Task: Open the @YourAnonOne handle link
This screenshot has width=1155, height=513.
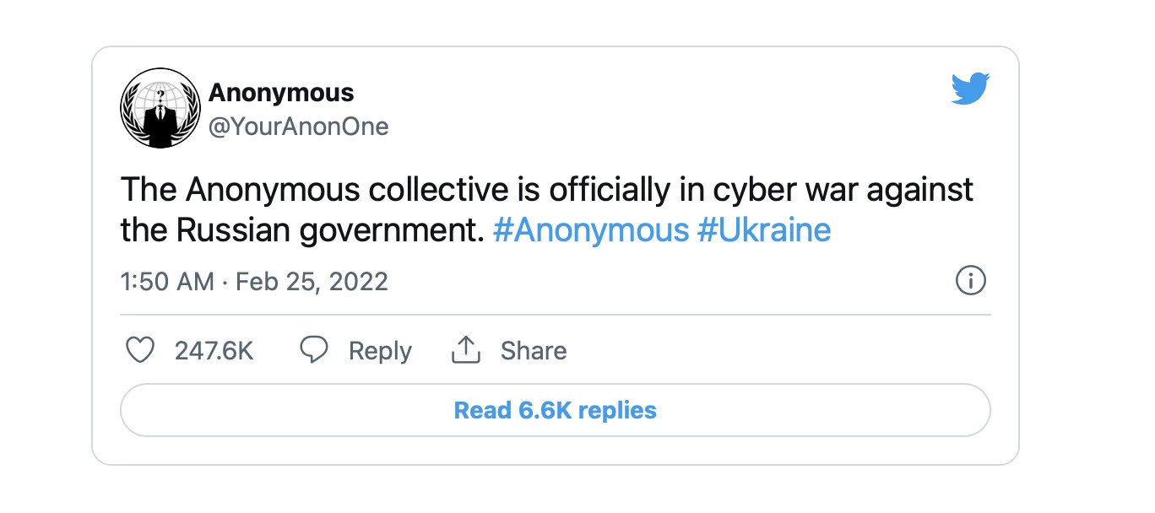Action: point(299,127)
